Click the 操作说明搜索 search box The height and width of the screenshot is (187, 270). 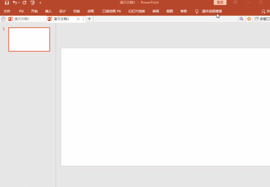tap(212, 11)
